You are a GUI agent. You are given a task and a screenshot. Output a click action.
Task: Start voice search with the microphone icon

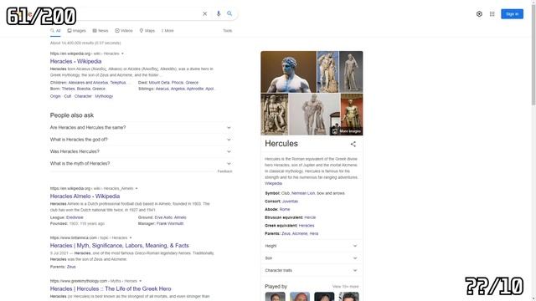(219, 13)
